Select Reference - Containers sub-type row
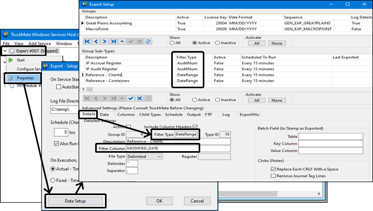The height and width of the screenshot is (211, 373). tap(226, 80)
